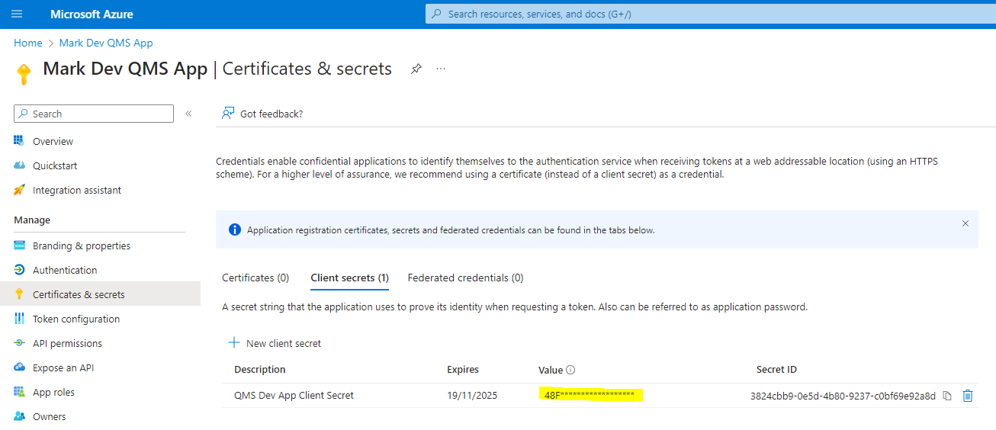Screen dimensions: 996x430
Task: Click the API permissions icon
Action: [19, 343]
